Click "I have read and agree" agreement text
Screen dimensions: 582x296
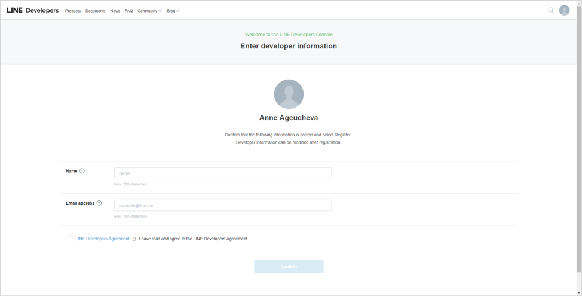194,239
